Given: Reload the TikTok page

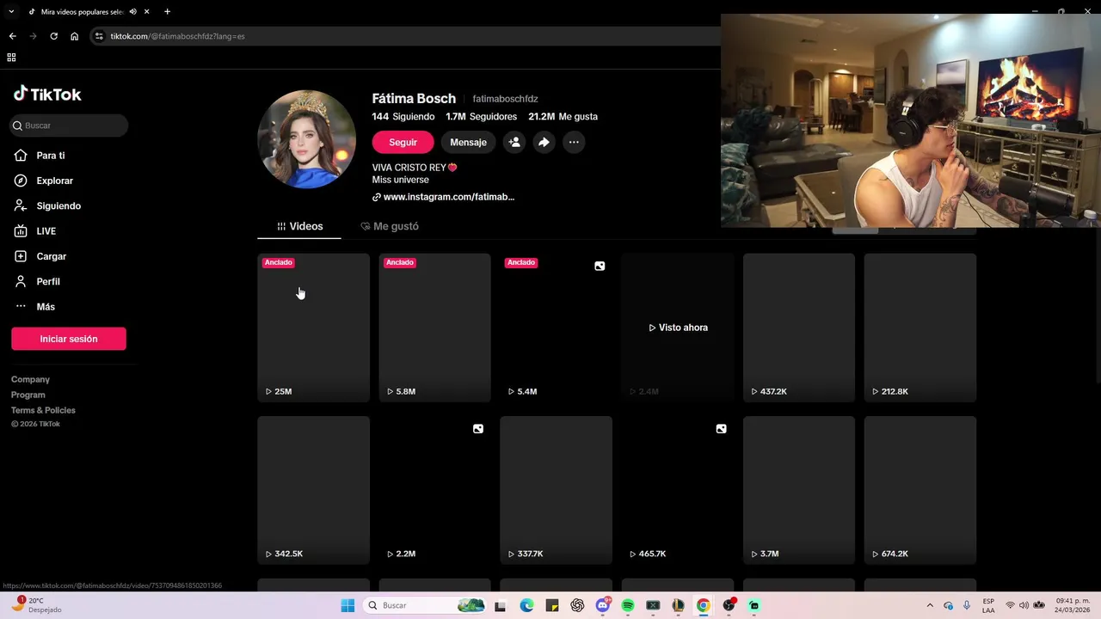Looking at the screenshot, I should click(x=53, y=36).
